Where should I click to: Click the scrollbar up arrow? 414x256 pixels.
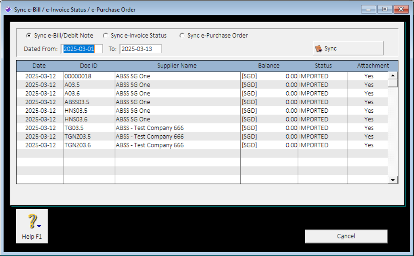(393, 75)
